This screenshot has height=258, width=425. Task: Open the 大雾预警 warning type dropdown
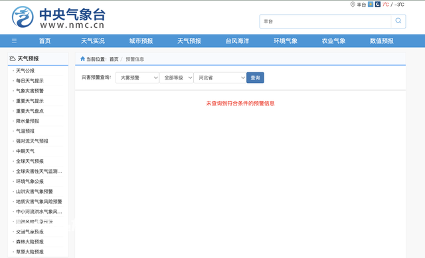click(137, 78)
